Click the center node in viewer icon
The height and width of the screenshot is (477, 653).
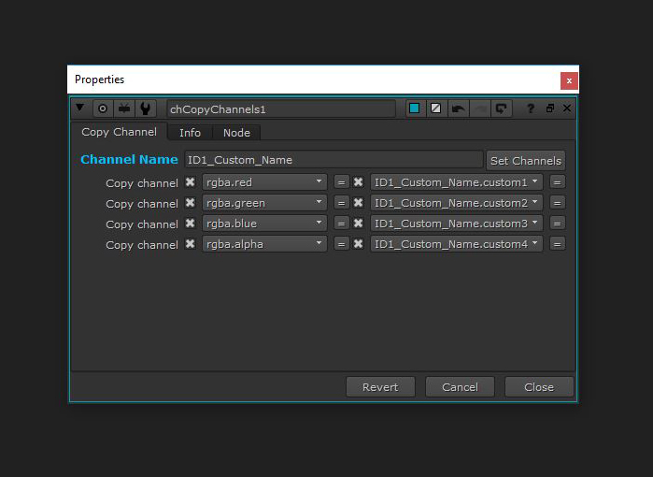103,108
